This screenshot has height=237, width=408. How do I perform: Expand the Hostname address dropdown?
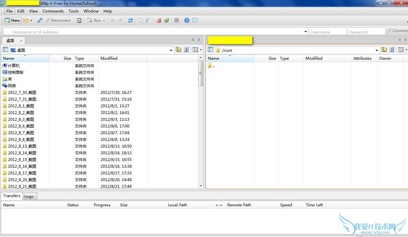pos(306,32)
